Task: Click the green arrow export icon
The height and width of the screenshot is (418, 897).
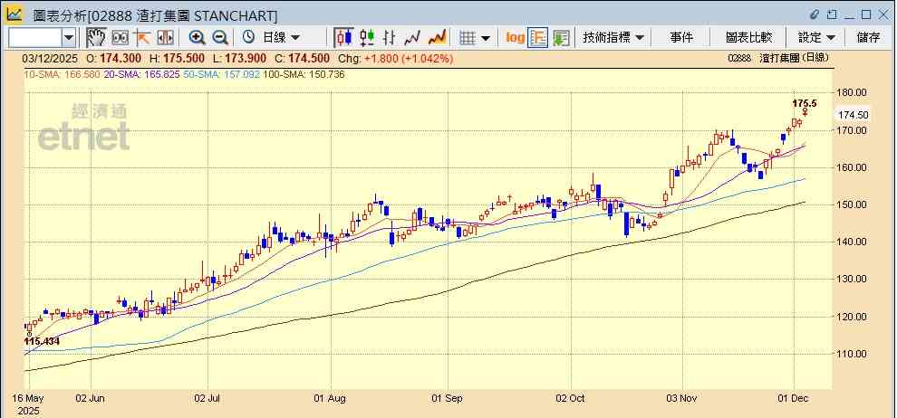Action: [x=561, y=37]
